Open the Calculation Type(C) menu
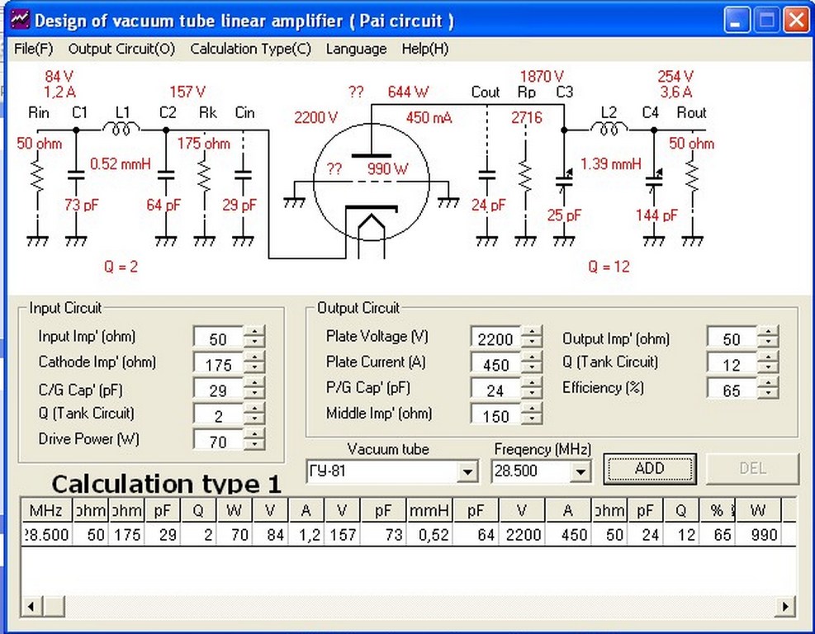The image size is (815, 634). (x=250, y=49)
